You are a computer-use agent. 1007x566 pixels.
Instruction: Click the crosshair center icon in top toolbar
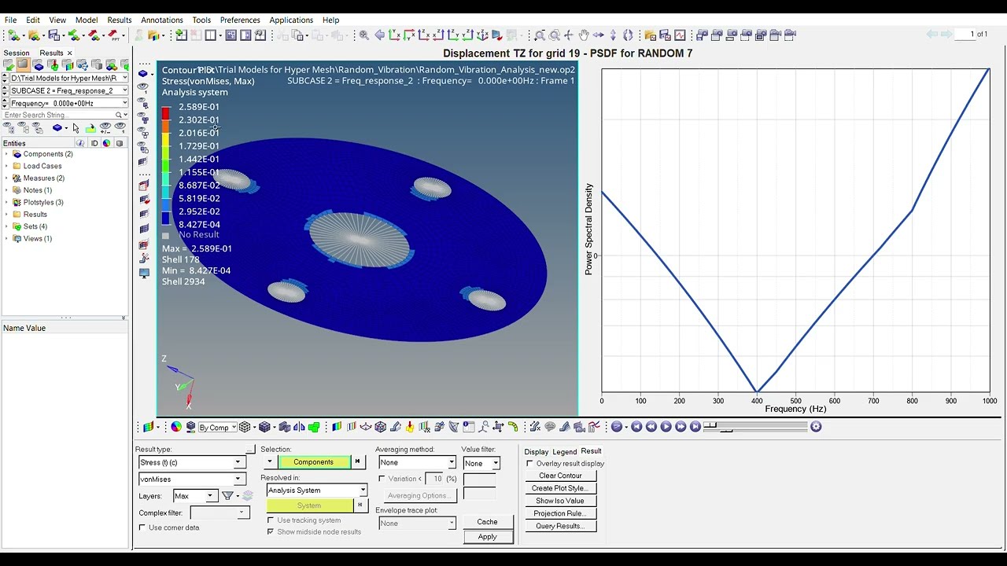(x=568, y=35)
